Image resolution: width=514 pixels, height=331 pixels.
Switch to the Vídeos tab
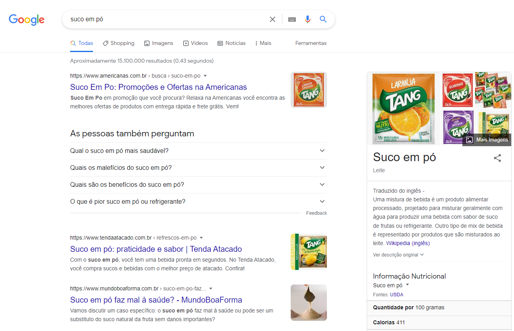click(195, 43)
